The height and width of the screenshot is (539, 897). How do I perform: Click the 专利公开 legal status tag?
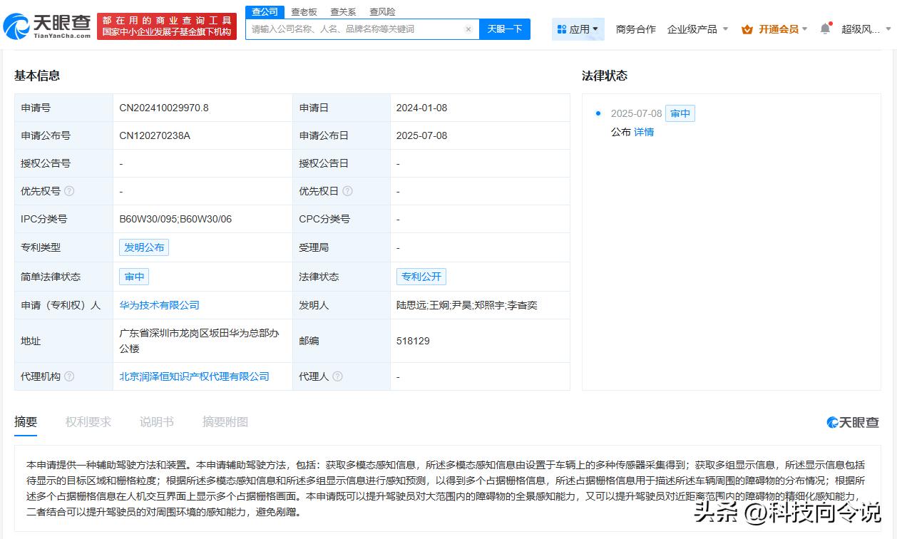point(421,277)
